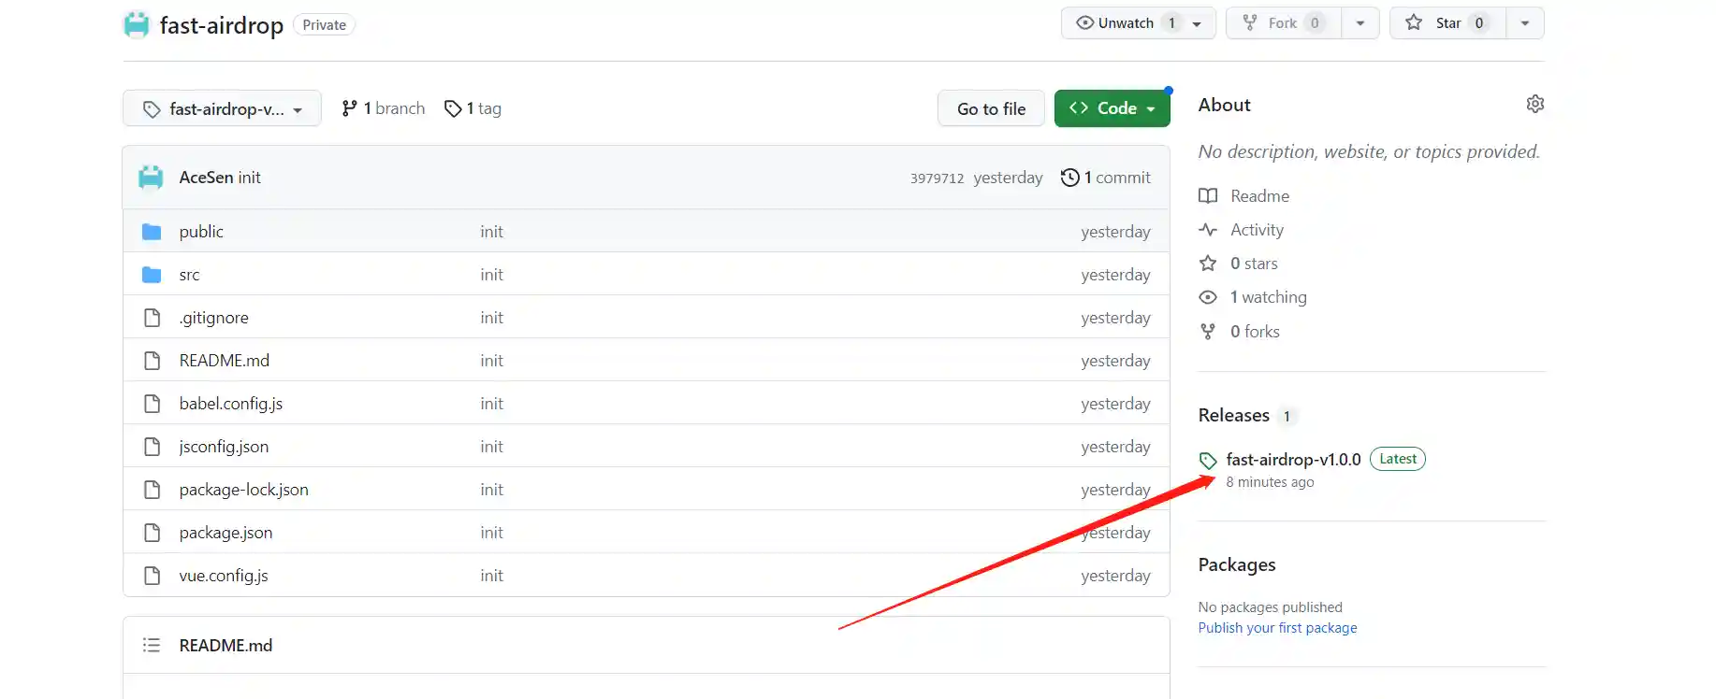
Task: Click the jsconfig.json file icon
Action: tap(152, 447)
